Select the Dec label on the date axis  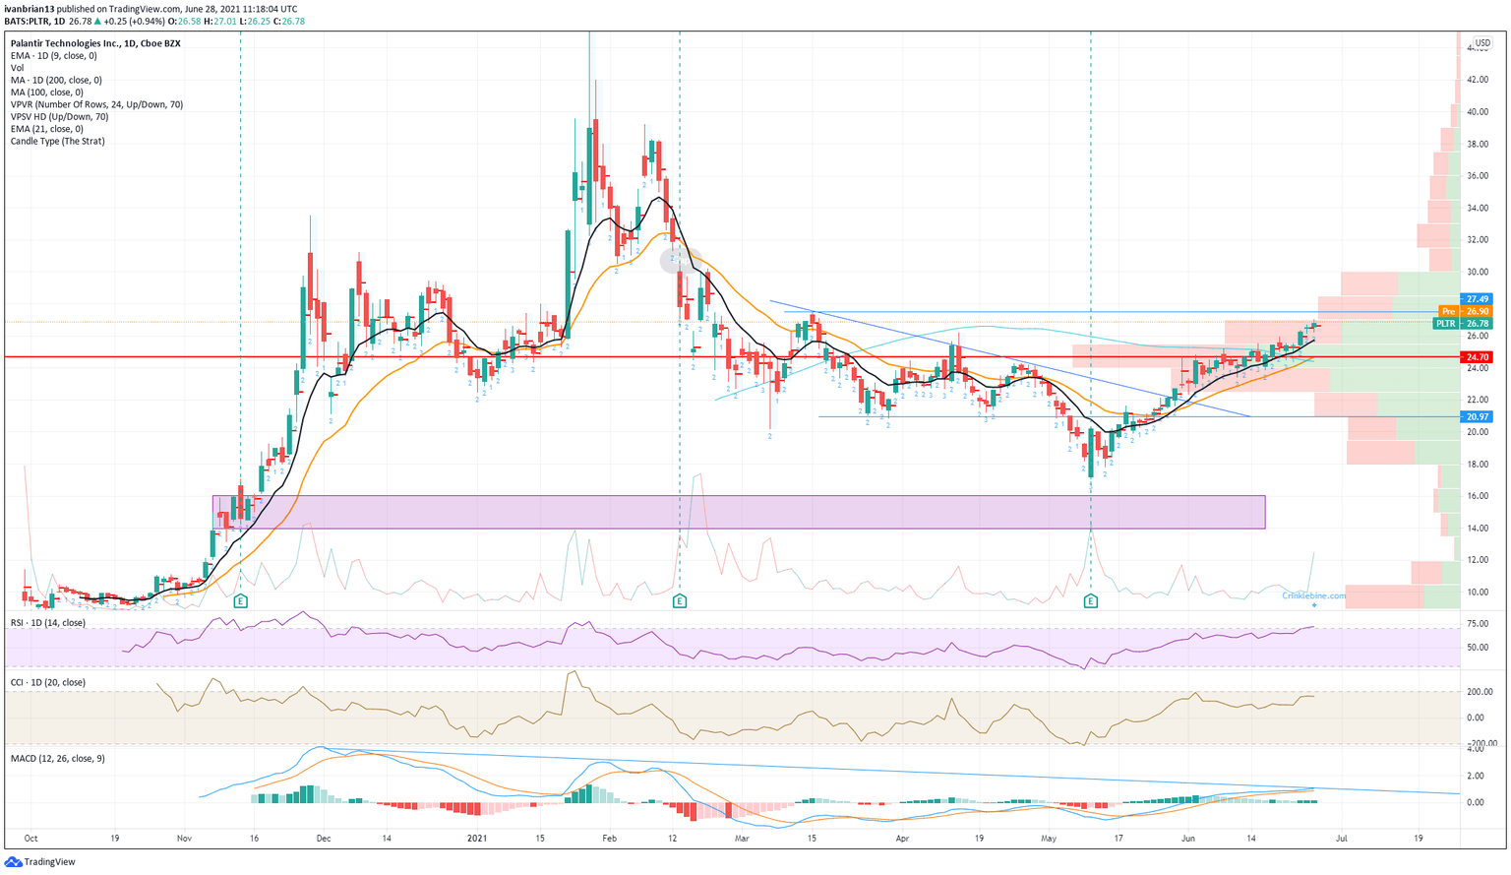(324, 839)
